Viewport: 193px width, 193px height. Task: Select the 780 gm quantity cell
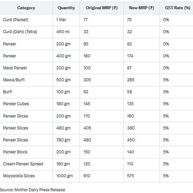point(63,140)
